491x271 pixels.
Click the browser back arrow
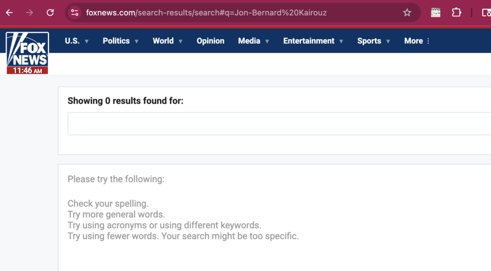[9, 13]
